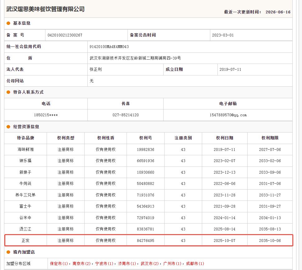302x270 pixels.
Task: Click the 特许人联系方式 section heading
Action: coord(28,92)
